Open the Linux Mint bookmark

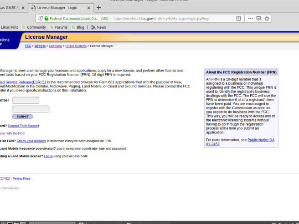tap(9, 27)
